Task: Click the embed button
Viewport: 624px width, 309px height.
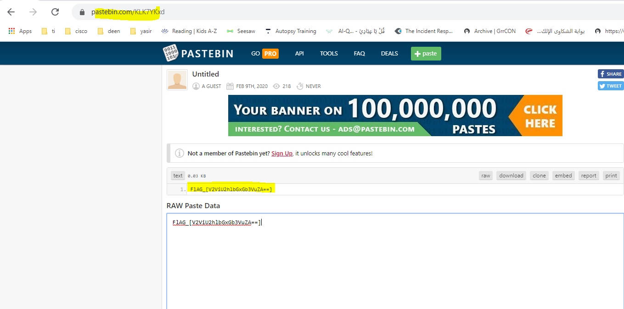Action: coord(563,176)
